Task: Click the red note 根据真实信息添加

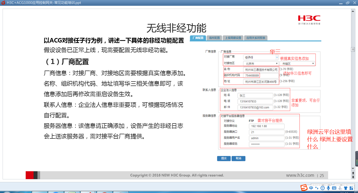Action: pos(295,58)
